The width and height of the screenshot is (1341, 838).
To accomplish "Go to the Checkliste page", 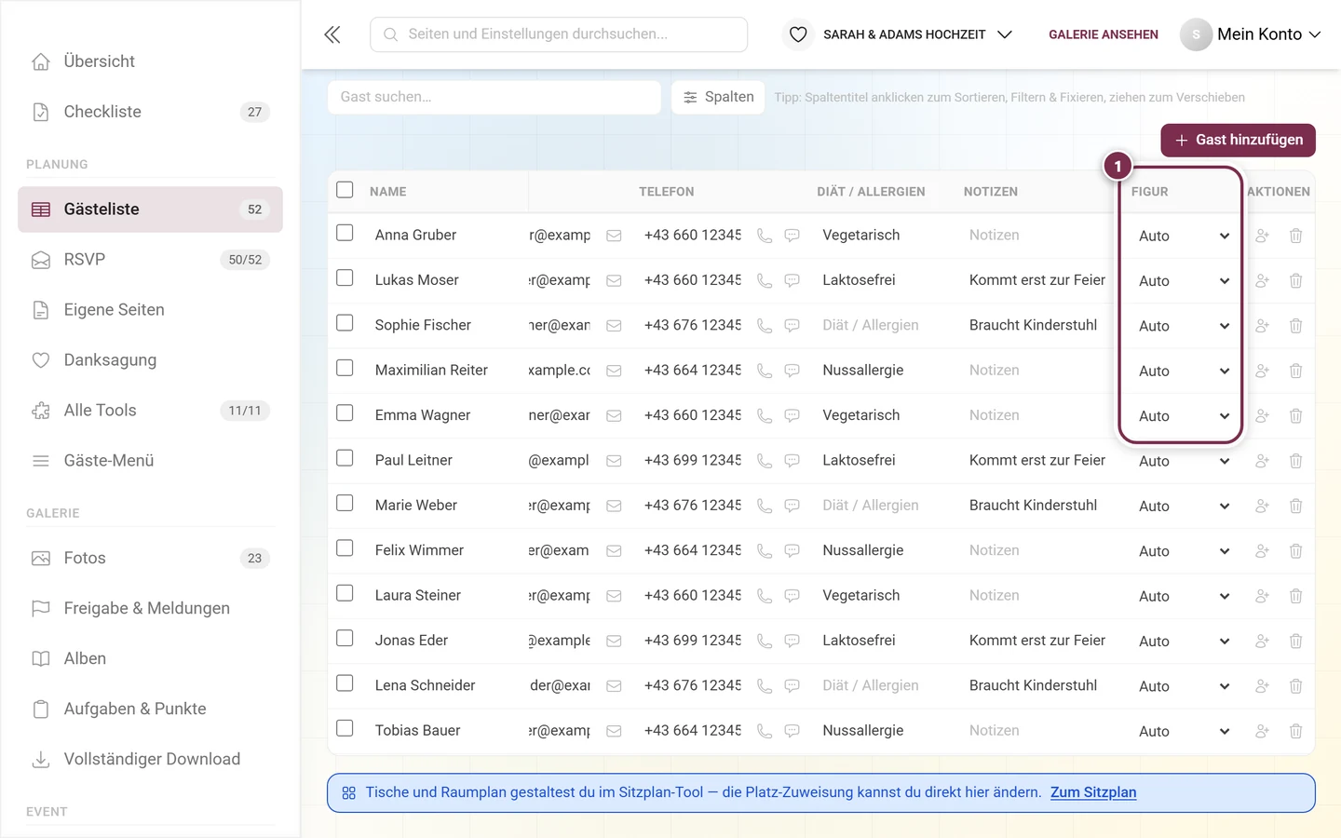I will coord(150,112).
